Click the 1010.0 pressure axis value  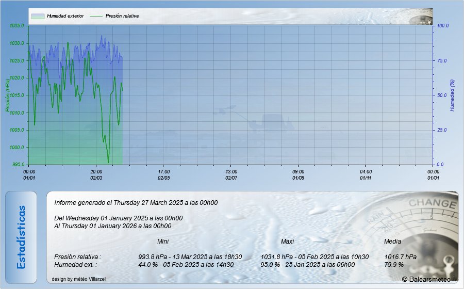coord(16,113)
